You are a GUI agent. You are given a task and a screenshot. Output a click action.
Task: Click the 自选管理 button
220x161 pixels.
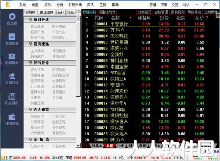tap(161, 12)
